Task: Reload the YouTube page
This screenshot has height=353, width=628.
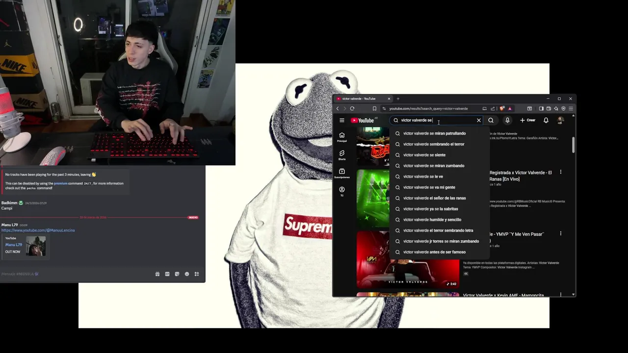Action: 352,108
